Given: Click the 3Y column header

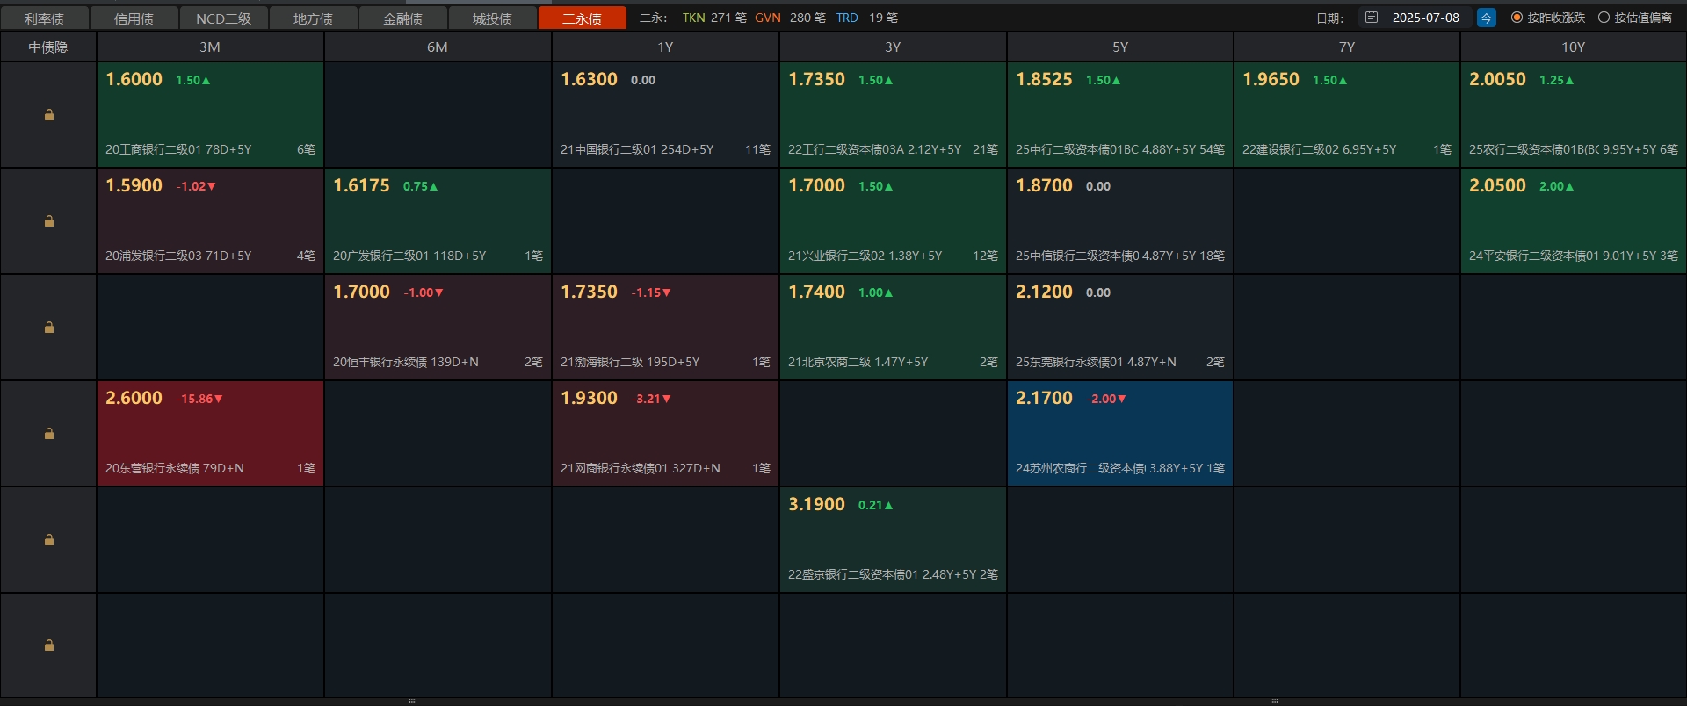Looking at the screenshot, I should coord(893,47).
